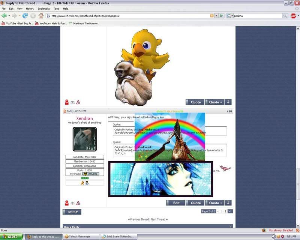
Task: Open the History menu
Action: click(30, 9)
